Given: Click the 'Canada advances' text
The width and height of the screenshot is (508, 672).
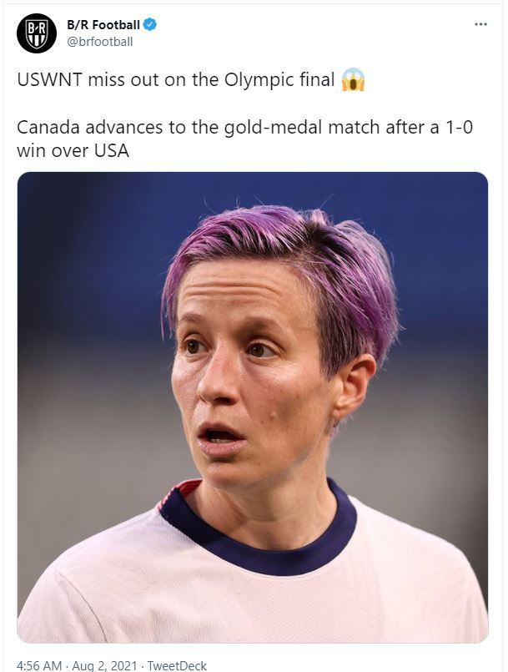Looking at the screenshot, I should tap(91, 127).
